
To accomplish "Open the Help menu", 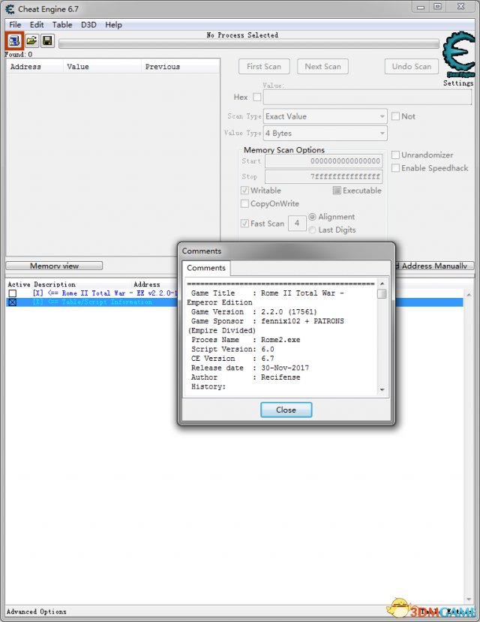I will 113,25.
